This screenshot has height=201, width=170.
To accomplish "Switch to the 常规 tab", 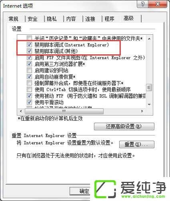I will [14, 19].
